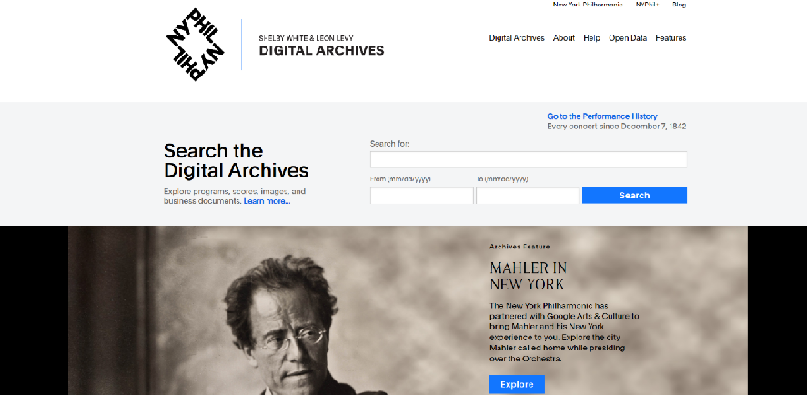Click the Archives Feature label
Image resolution: width=807 pixels, height=395 pixels.
[520, 247]
